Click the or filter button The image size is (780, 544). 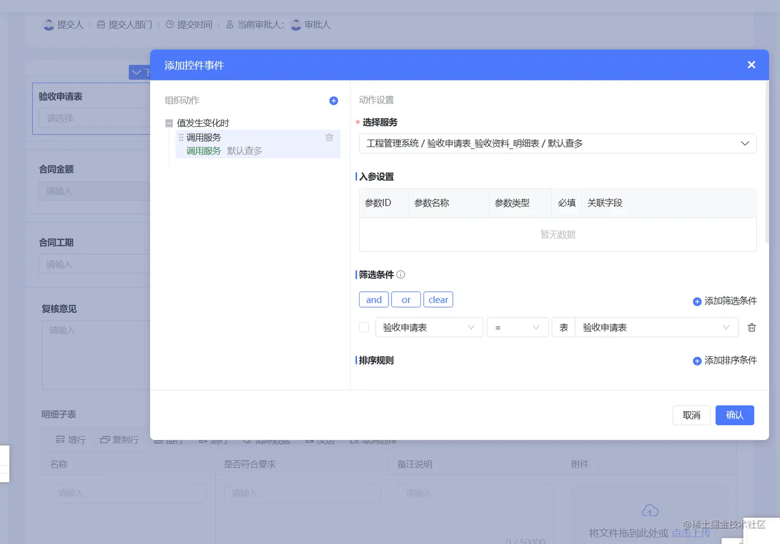click(406, 300)
